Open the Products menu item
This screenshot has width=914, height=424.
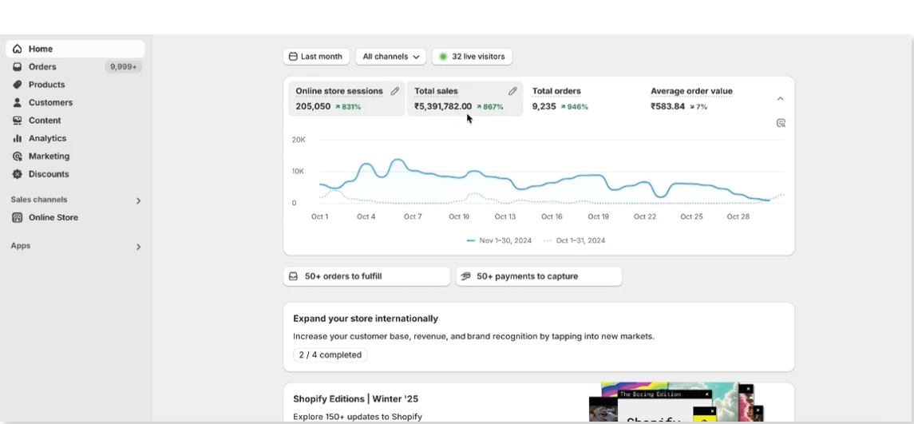point(75,85)
